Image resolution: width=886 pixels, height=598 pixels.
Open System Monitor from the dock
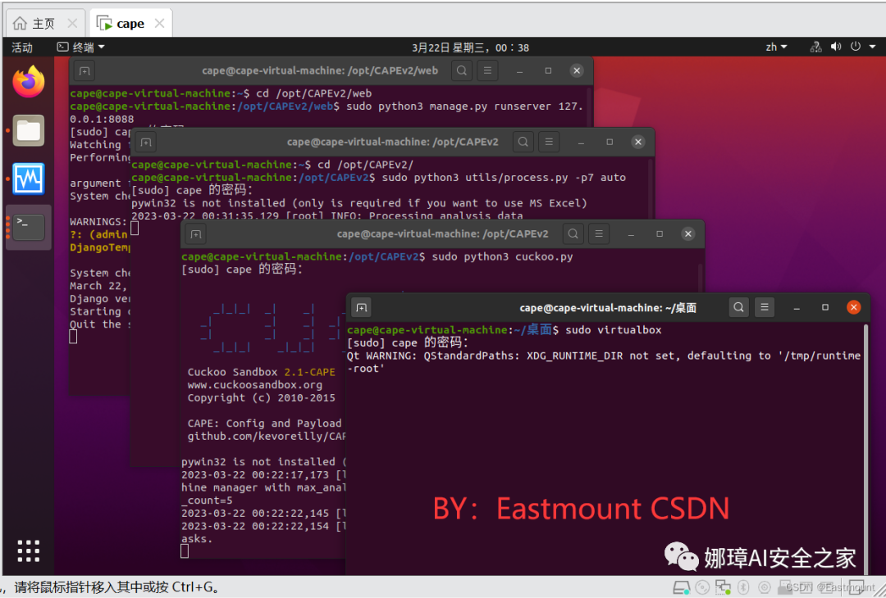click(28, 179)
